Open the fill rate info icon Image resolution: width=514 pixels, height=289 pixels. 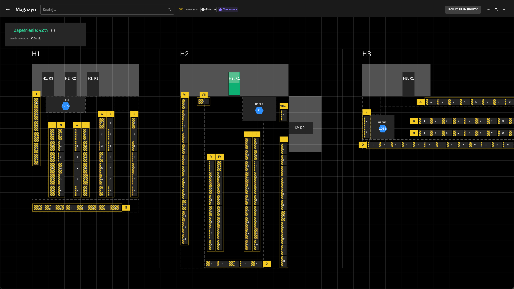tap(53, 30)
